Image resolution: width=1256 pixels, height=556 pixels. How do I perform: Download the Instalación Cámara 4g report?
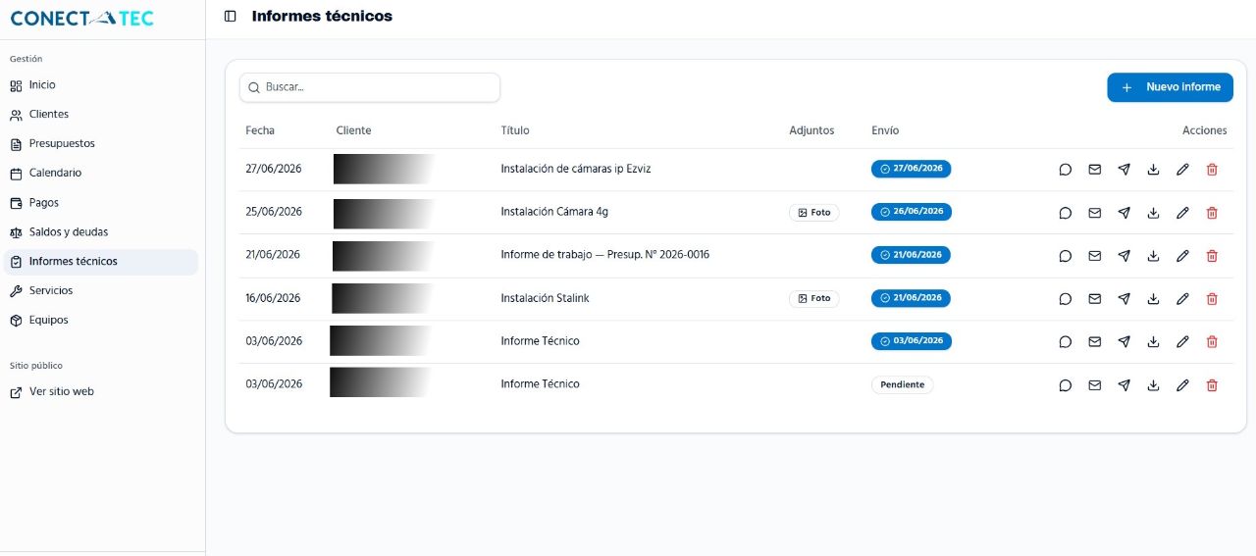click(1153, 213)
